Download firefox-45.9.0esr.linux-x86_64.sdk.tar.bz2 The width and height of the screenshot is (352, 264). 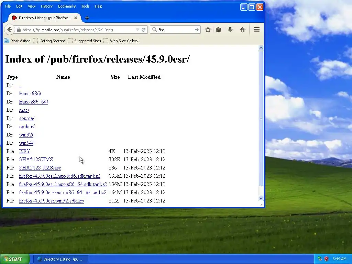(63, 184)
